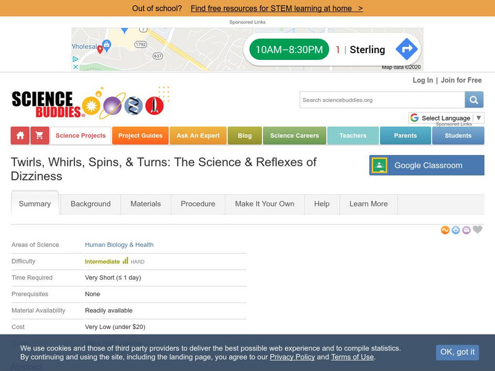Click the Time Required label
This screenshot has height=371, width=495.
tap(32, 278)
